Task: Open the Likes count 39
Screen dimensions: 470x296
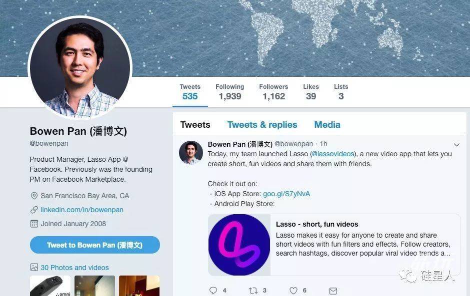Action: click(311, 92)
